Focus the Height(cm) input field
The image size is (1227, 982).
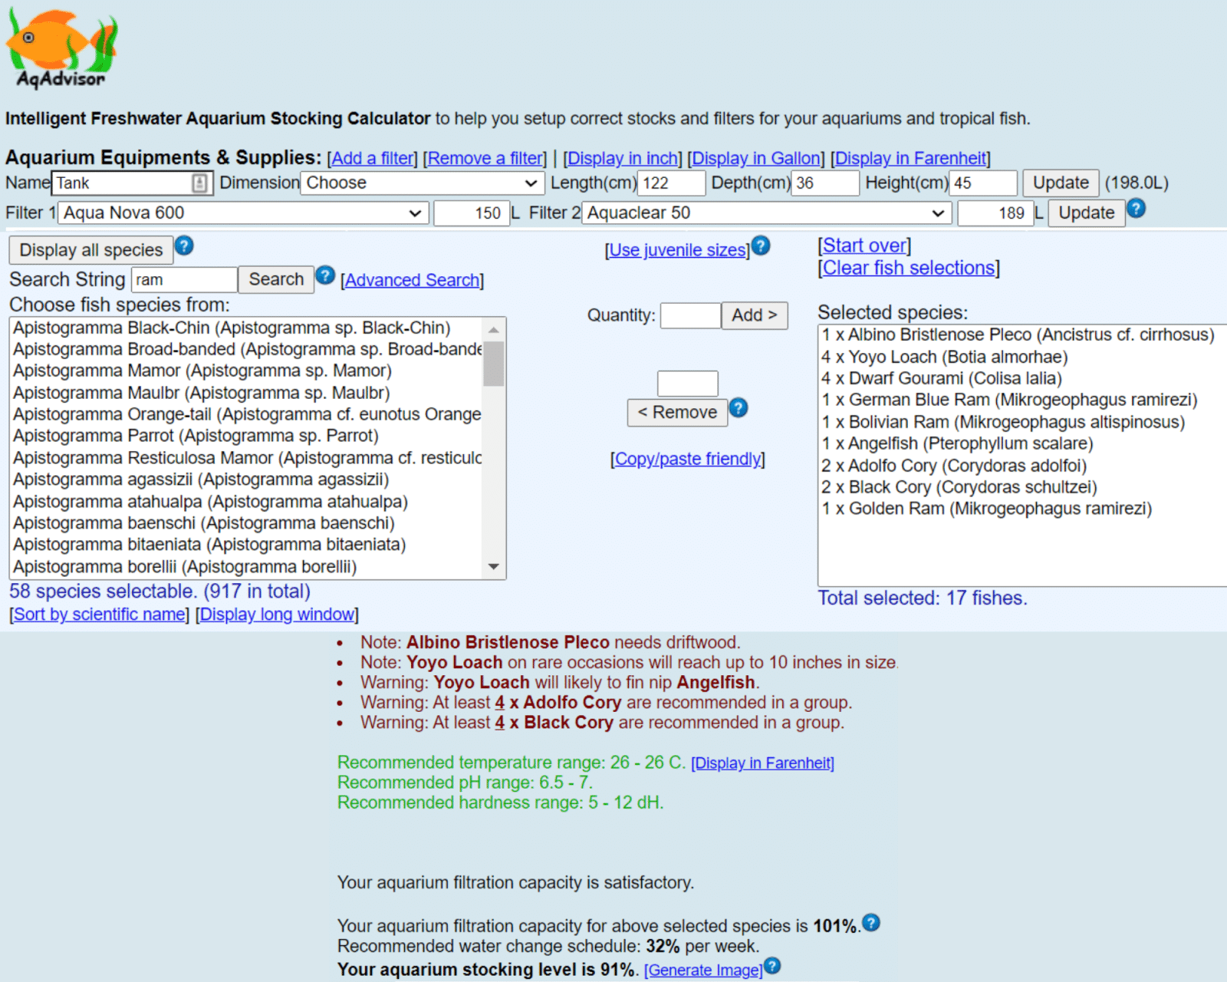(x=983, y=183)
